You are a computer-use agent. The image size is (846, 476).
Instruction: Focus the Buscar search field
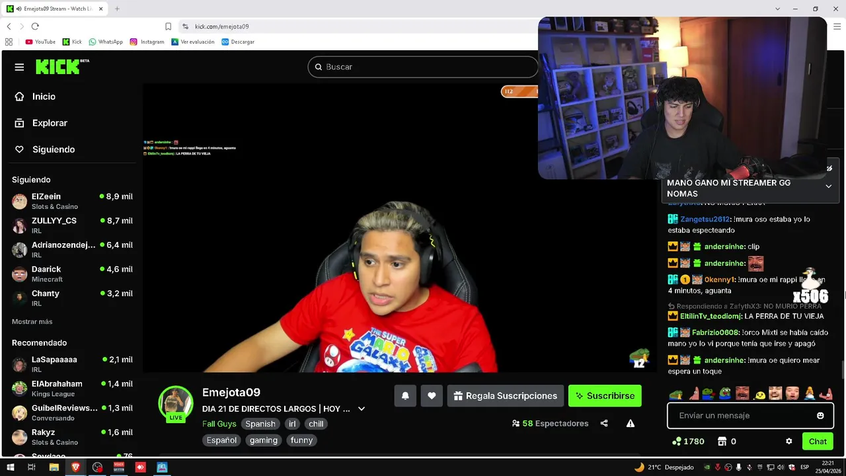click(x=423, y=67)
